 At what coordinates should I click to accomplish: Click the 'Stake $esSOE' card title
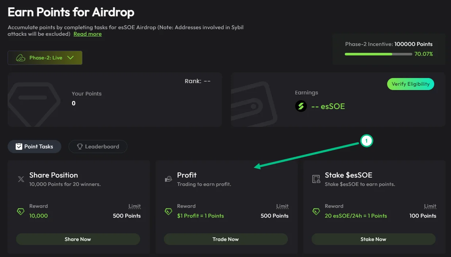point(348,175)
